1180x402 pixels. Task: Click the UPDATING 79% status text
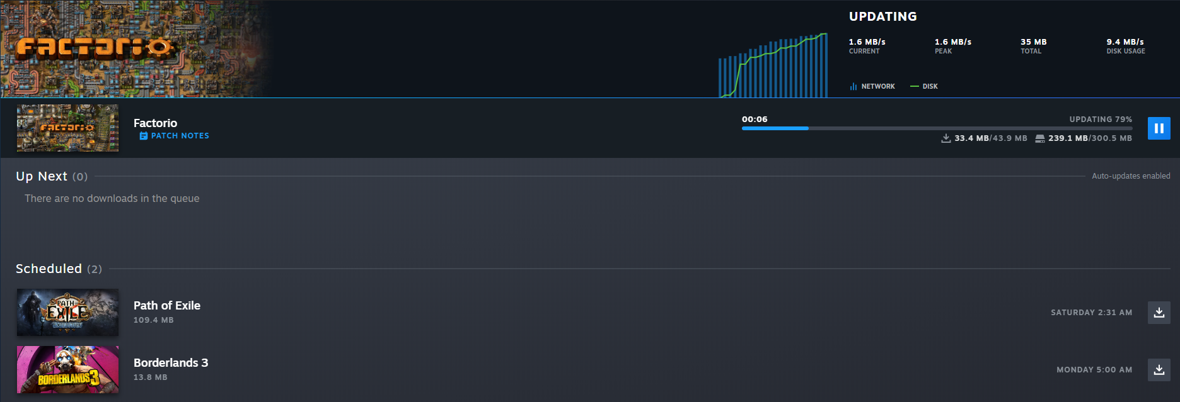pyautogui.click(x=1101, y=120)
